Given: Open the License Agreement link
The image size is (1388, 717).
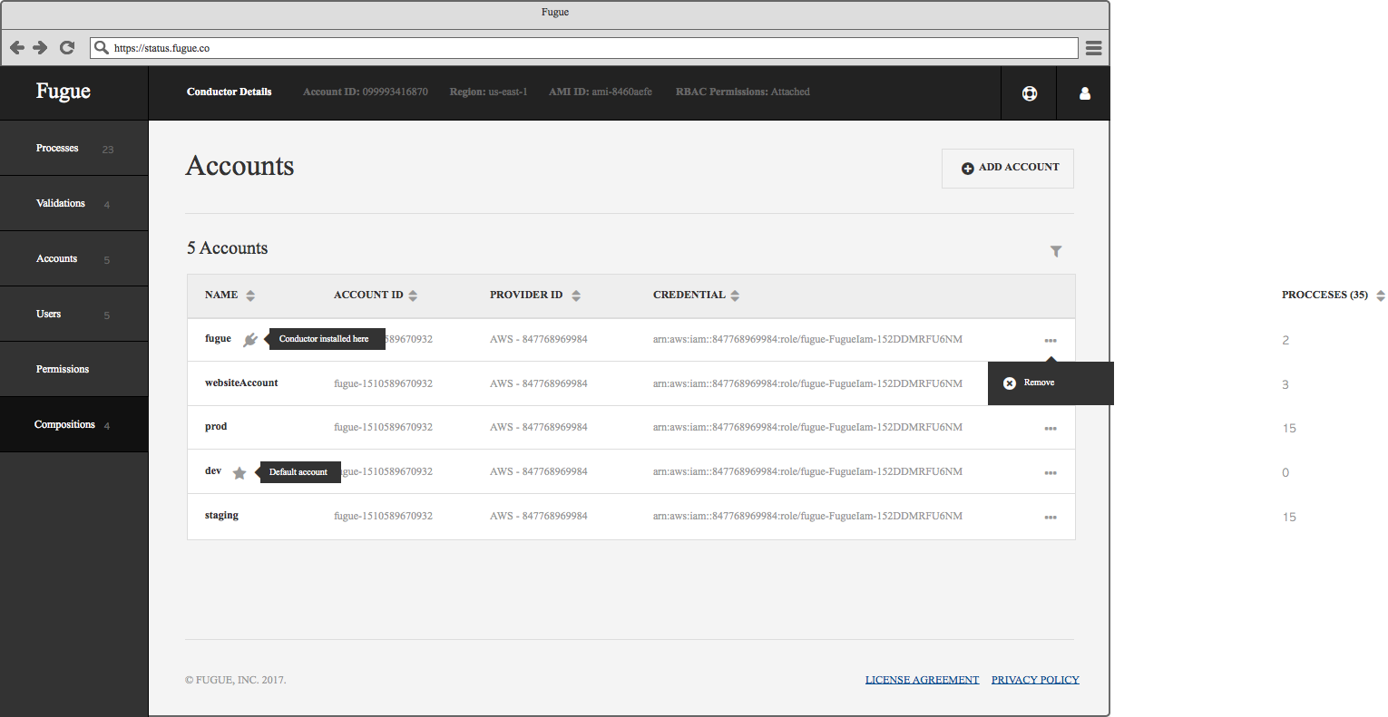Looking at the screenshot, I should click(922, 680).
